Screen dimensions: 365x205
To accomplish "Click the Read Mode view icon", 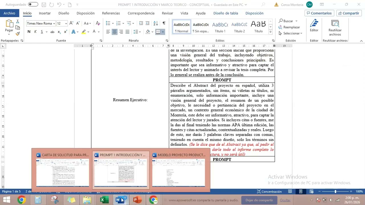I will (x=290, y=192).
